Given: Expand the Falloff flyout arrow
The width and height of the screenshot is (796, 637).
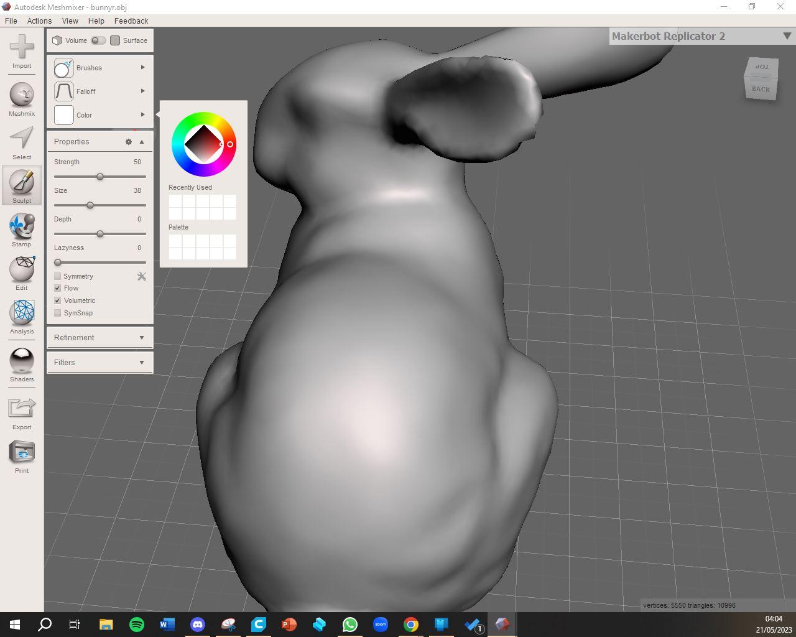Looking at the screenshot, I should pos(143,91).
